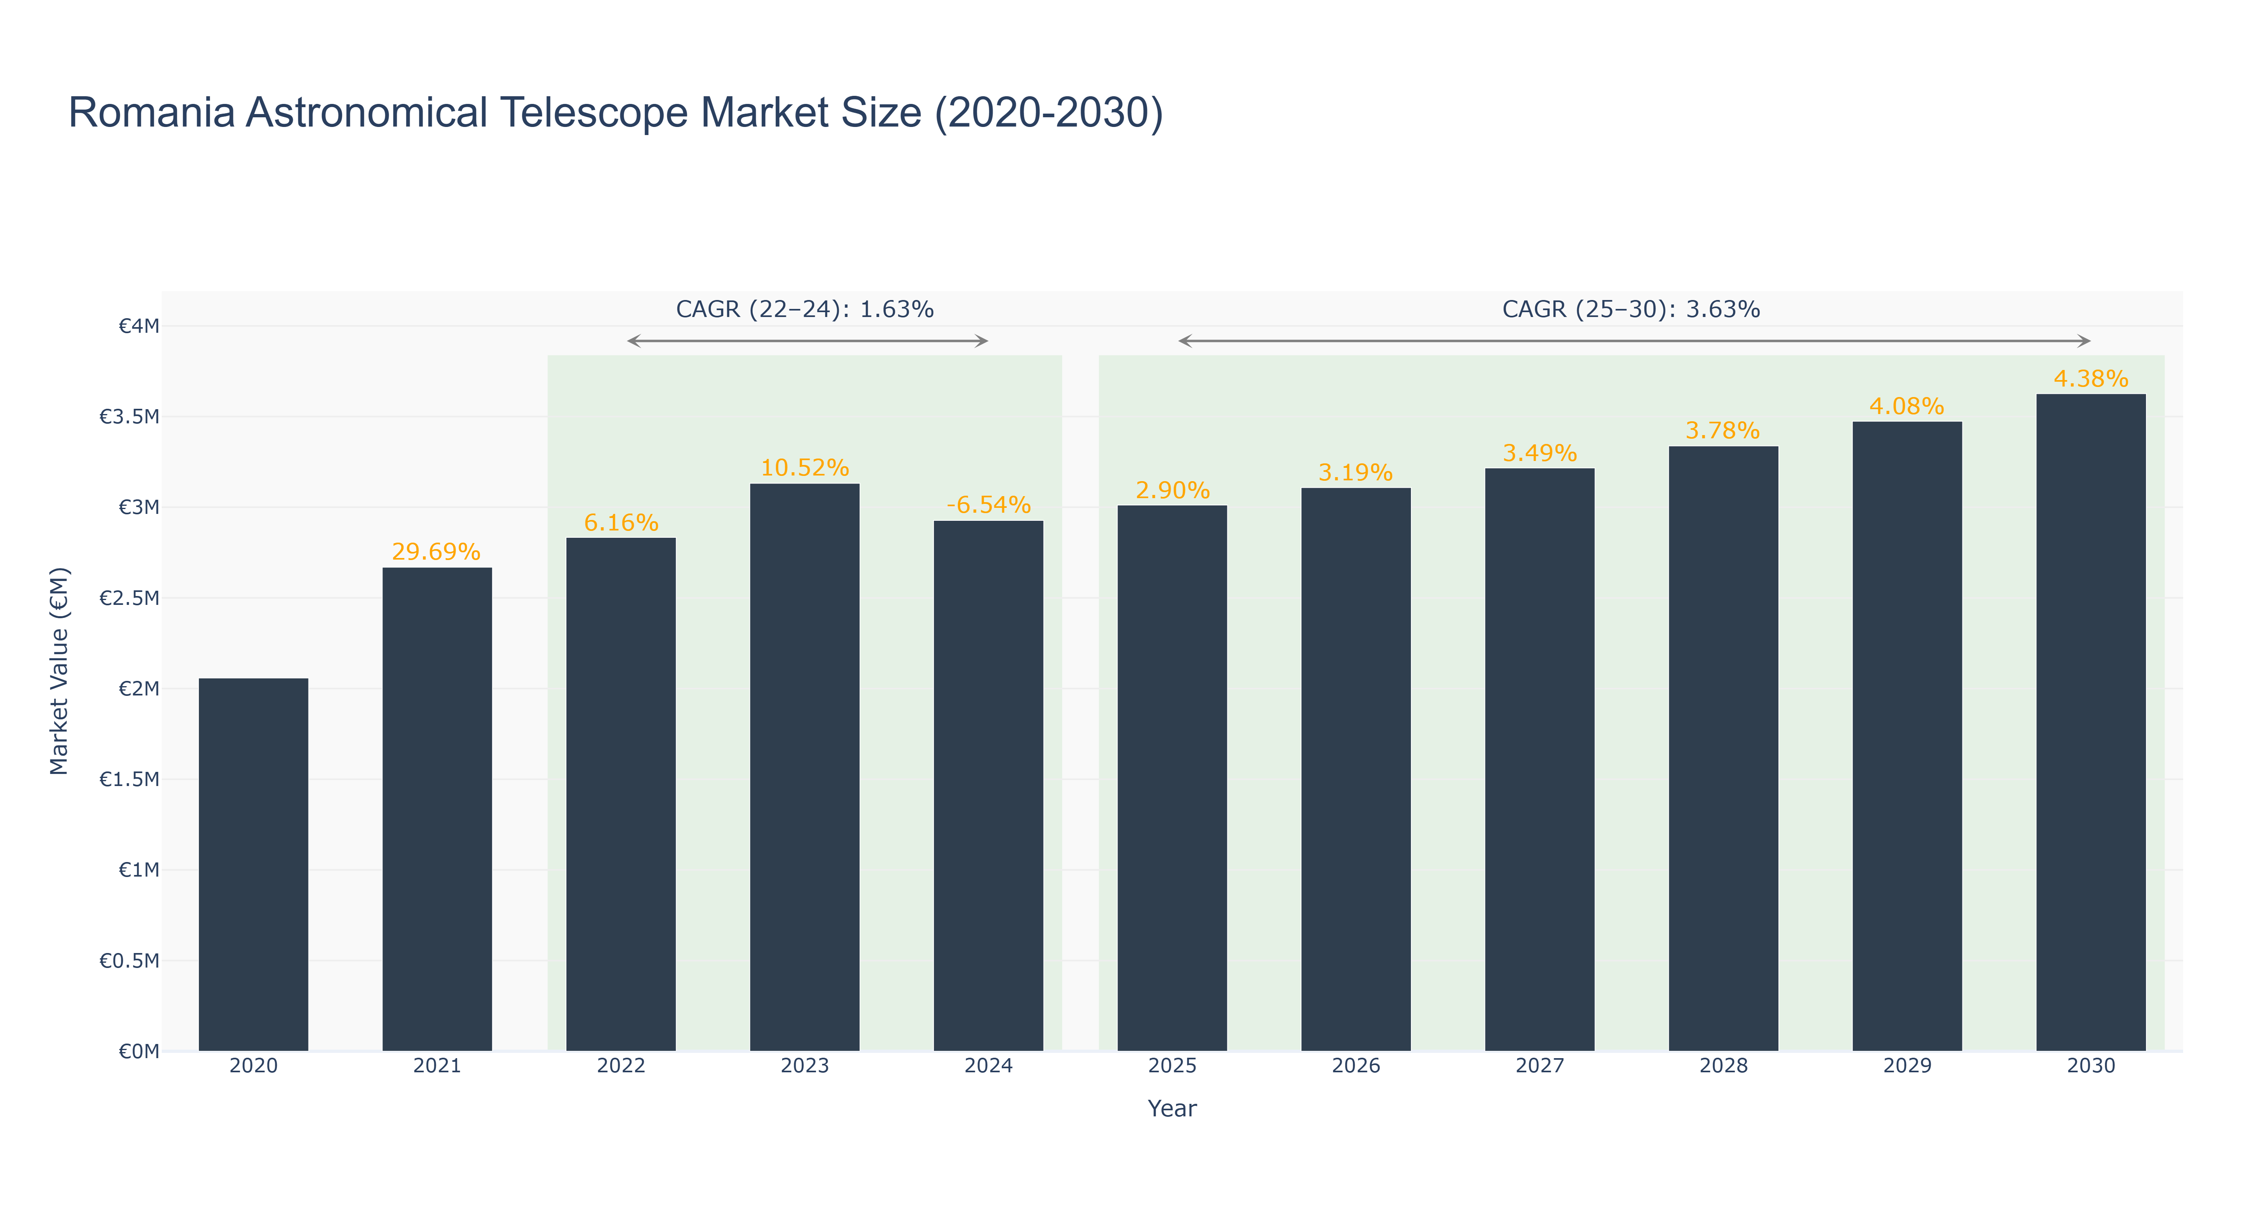Click the CAGR (22–24): 1.63% annotation
The image size is (2264, 1213).
[x=804, y=309]
